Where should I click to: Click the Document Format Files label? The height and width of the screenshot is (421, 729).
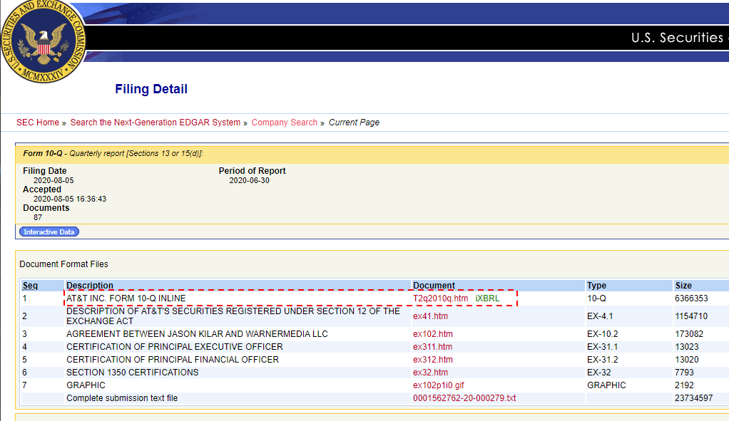pos(63,264)
